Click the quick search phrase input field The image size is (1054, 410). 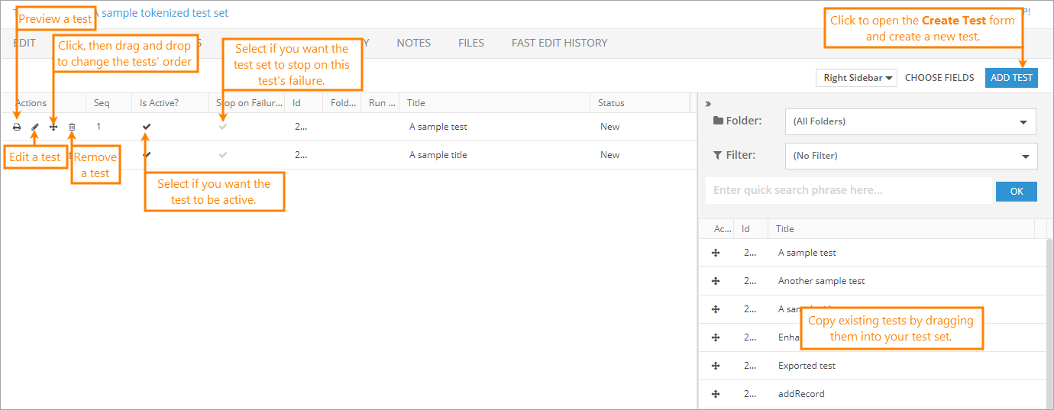[x=848, y=191]
